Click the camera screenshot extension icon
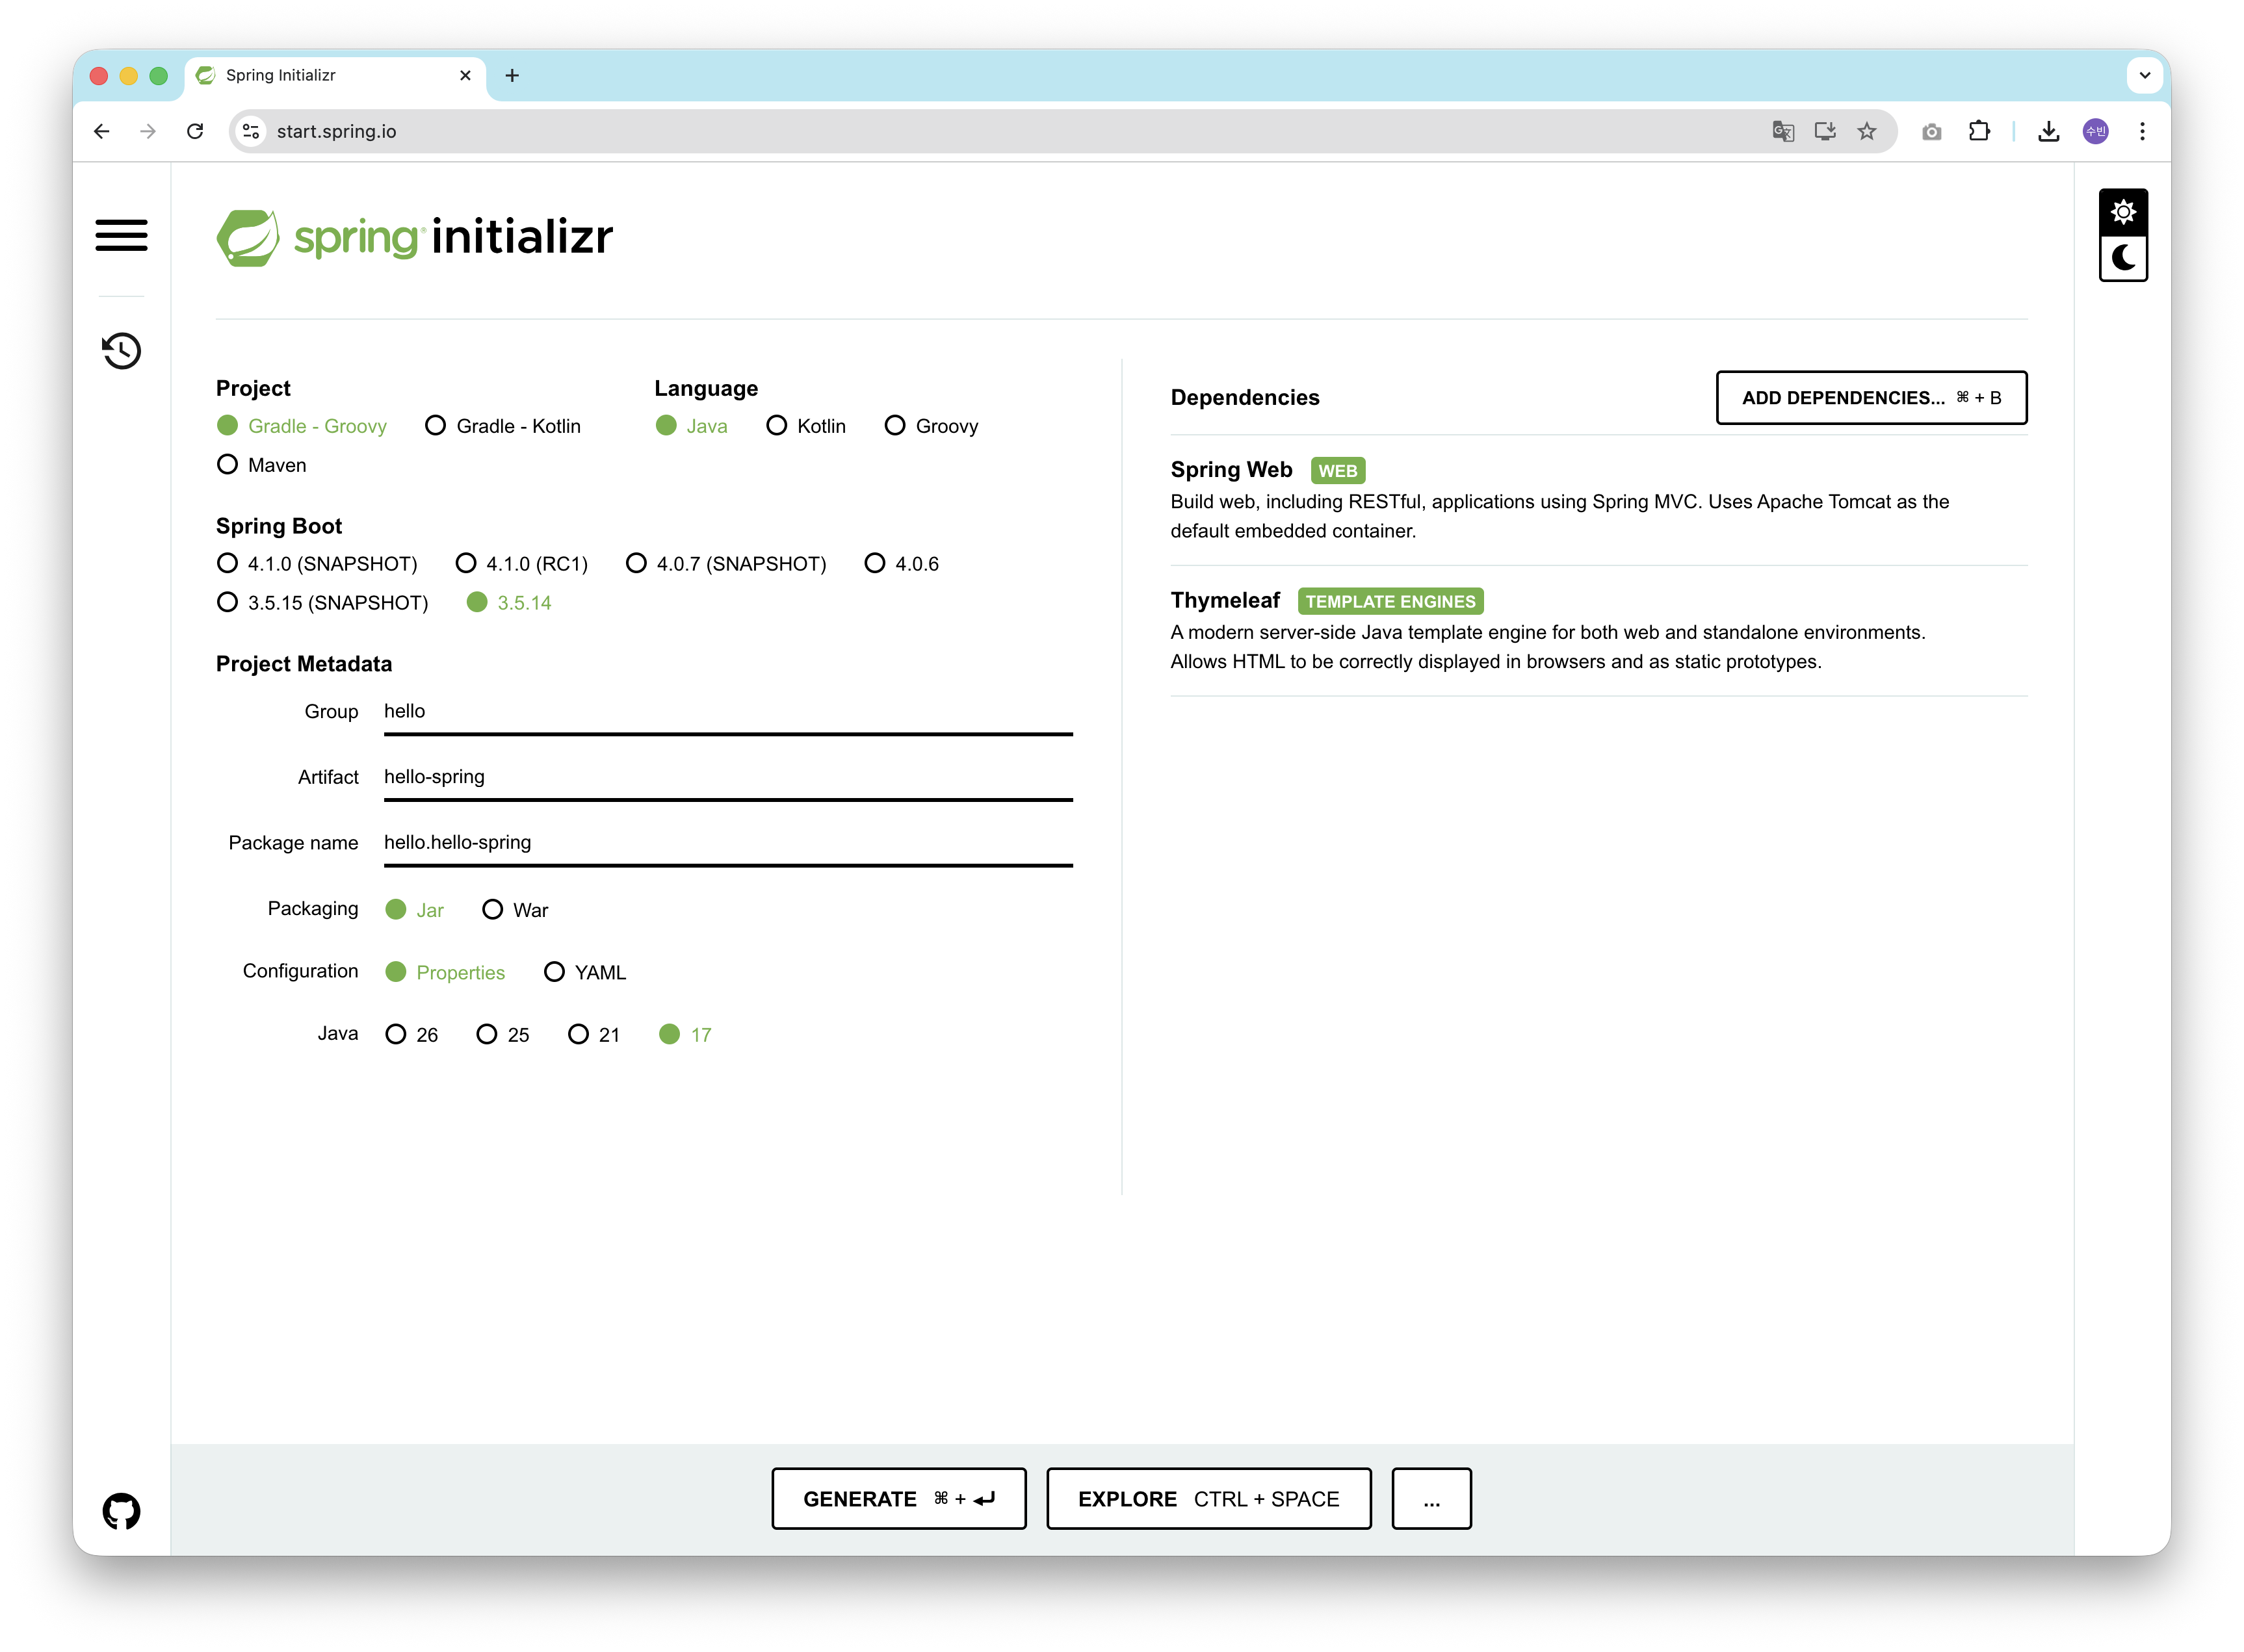The image size is (2244, 1652). tap(1932, 131)
